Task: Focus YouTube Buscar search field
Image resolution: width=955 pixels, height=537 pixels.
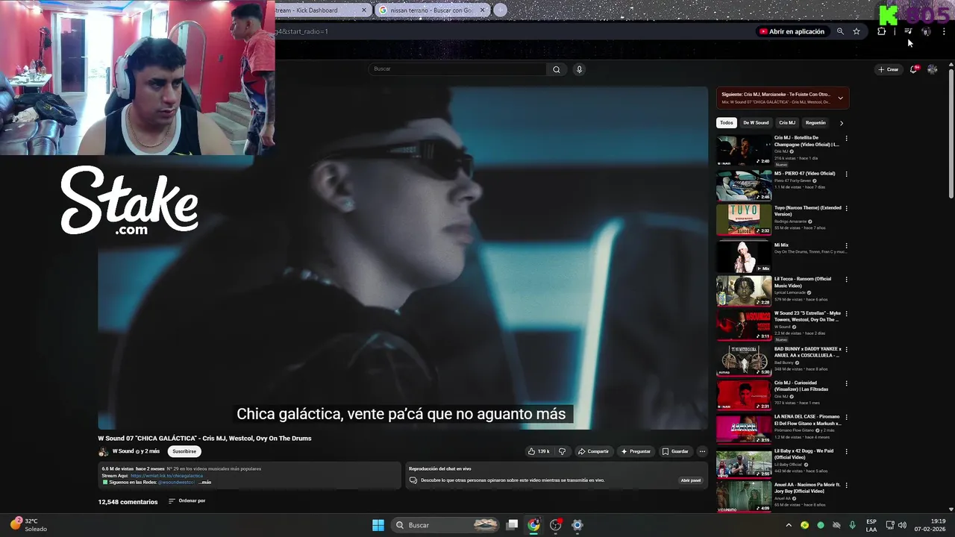Action: tap(458, 69)
